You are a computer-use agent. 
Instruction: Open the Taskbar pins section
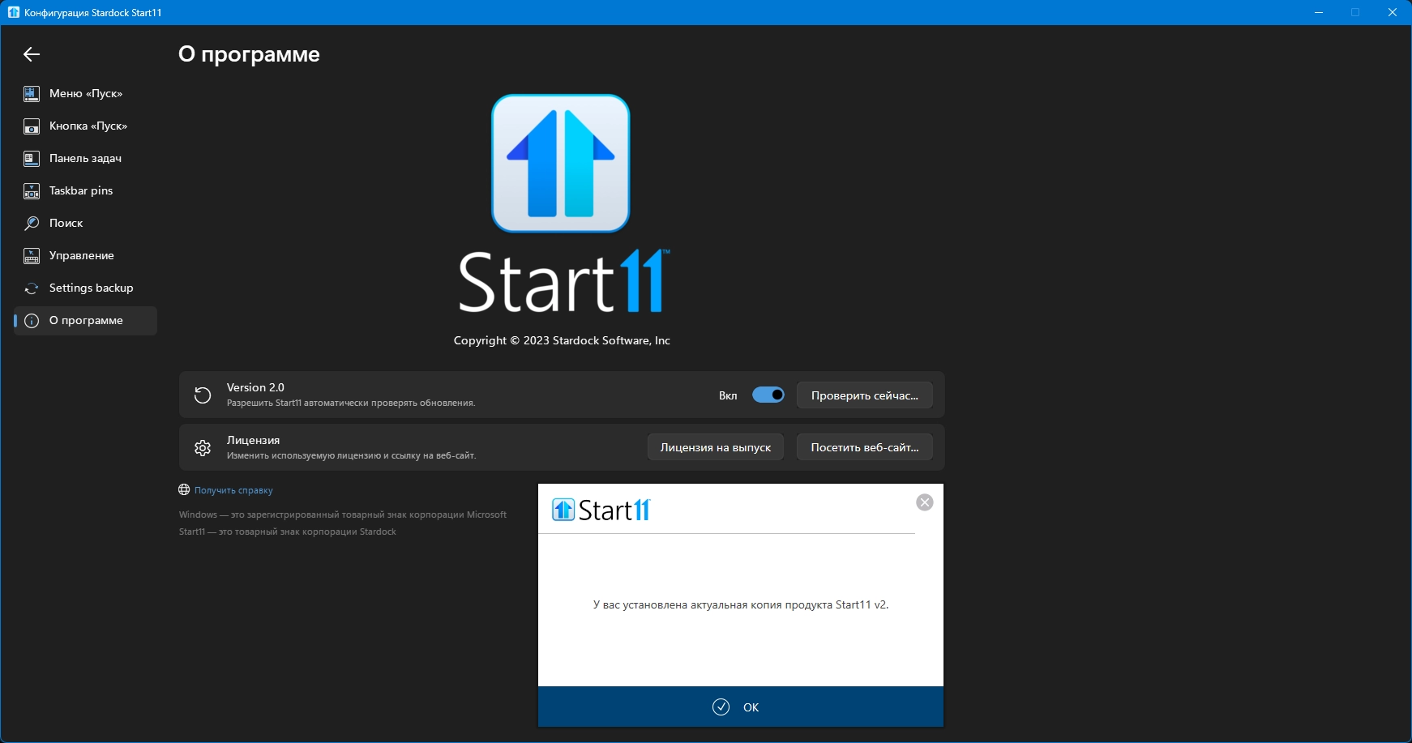(x=86, y=191)
